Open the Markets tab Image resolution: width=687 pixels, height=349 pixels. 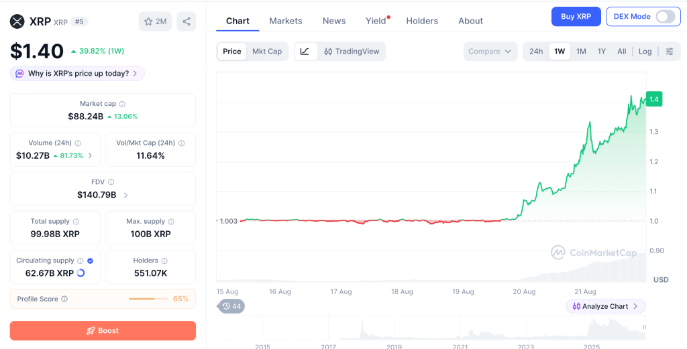tap(286, 21)
